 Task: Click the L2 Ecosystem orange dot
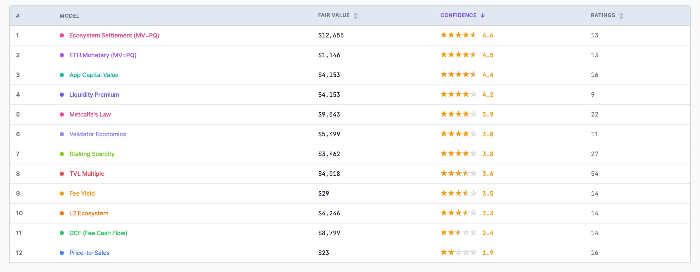point(62,213)
